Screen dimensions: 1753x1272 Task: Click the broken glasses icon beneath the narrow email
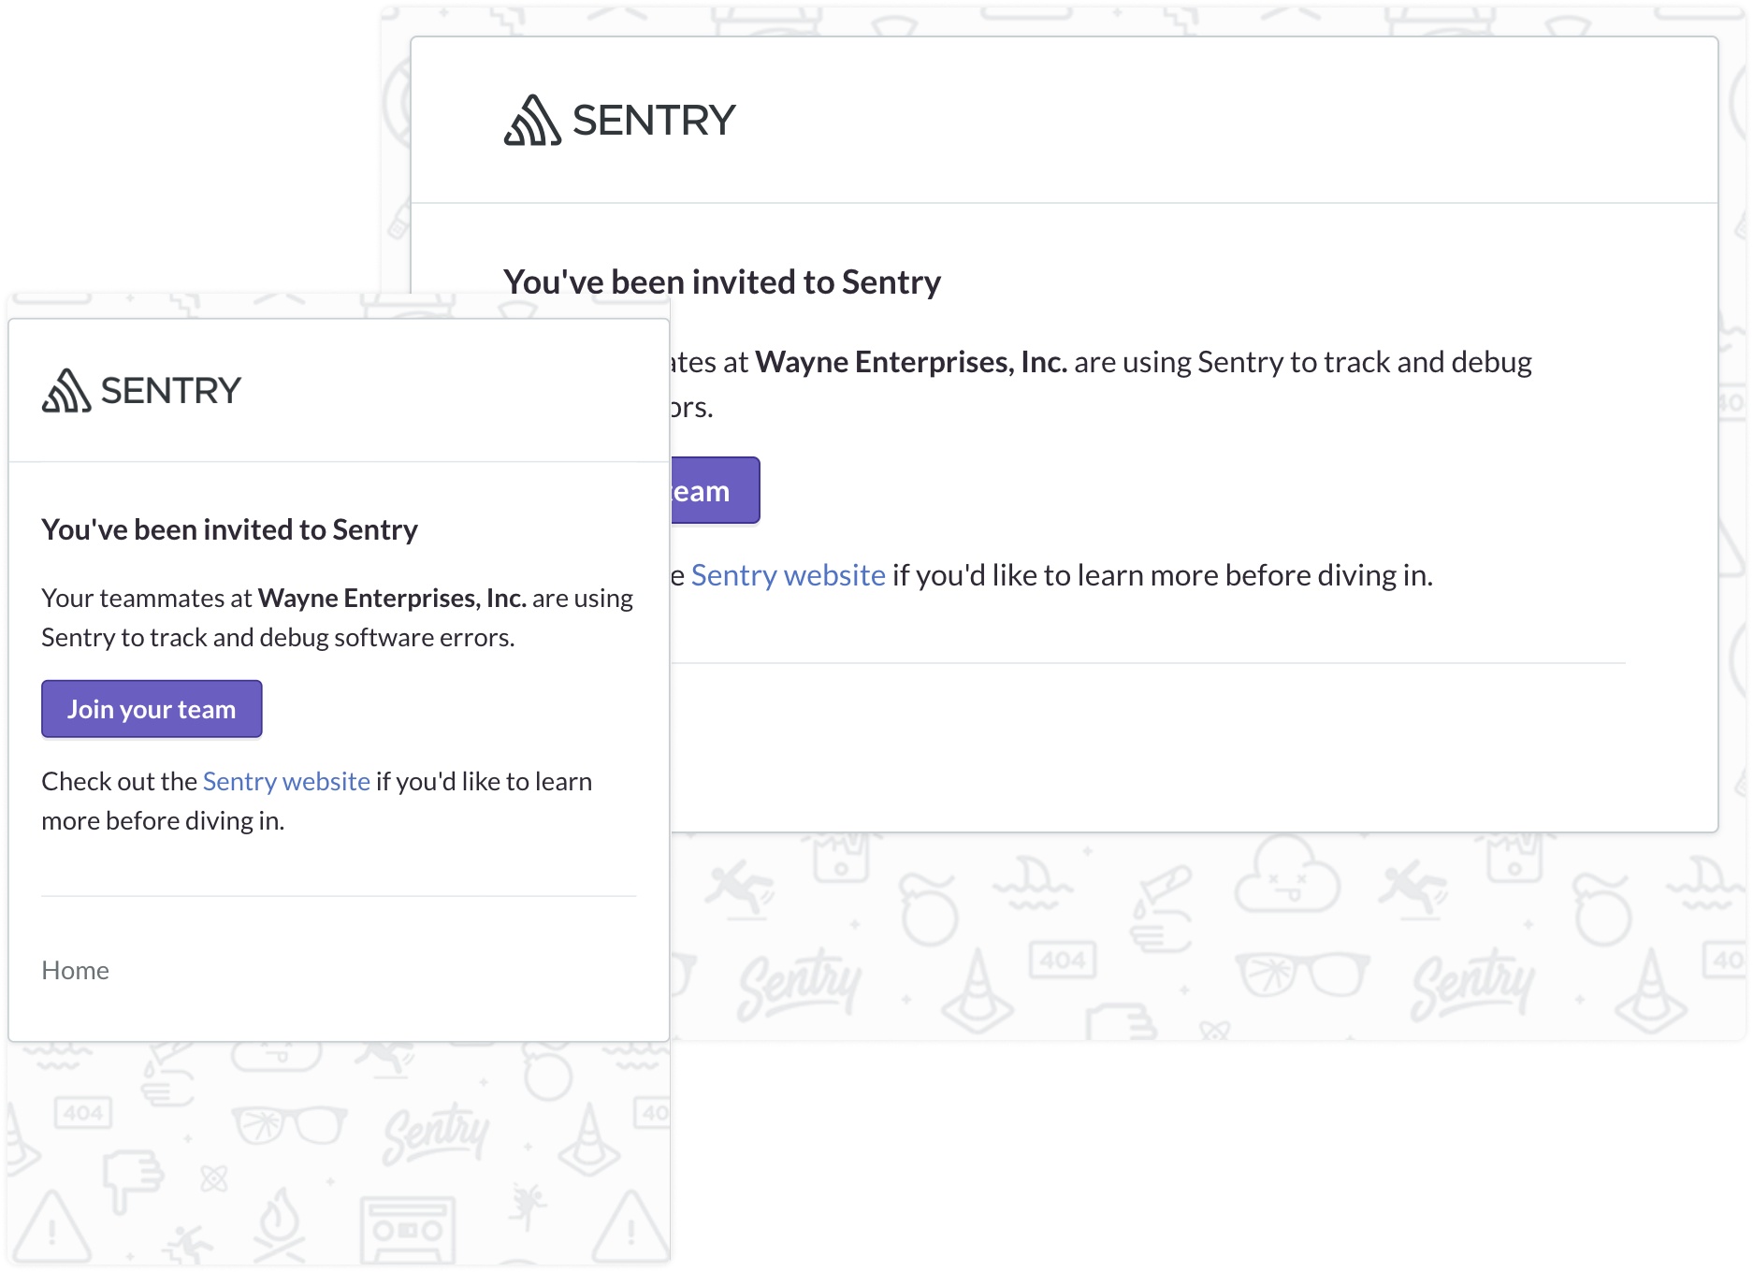pyautogui.click(x=289, y=1125)
